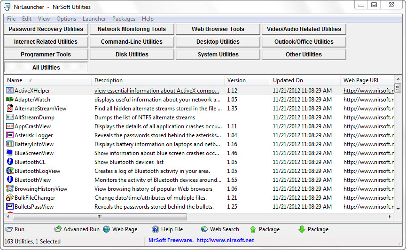Click the AlternateStreamView icon
The image size is (406, 250).
tap(9, 108)
